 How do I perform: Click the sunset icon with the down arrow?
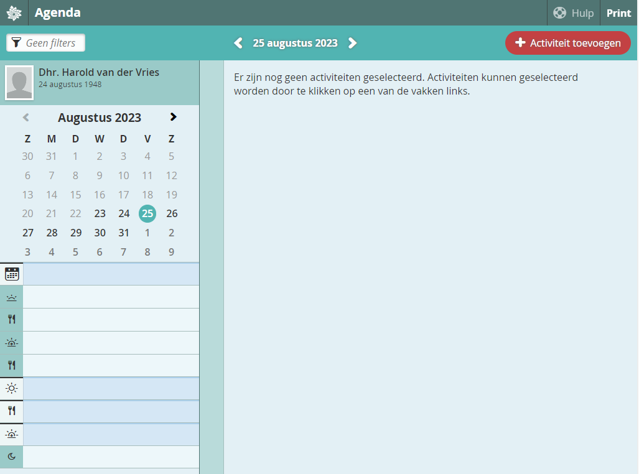tap(12, 434)
